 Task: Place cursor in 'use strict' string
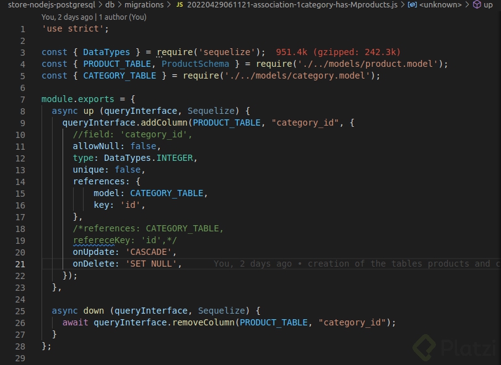tap(72, 28)
